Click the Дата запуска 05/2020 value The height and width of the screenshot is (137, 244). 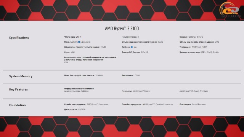(82, 109)
